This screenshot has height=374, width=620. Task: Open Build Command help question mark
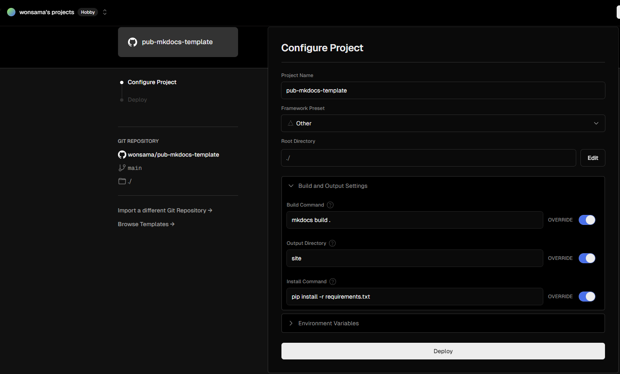[330, 205]
